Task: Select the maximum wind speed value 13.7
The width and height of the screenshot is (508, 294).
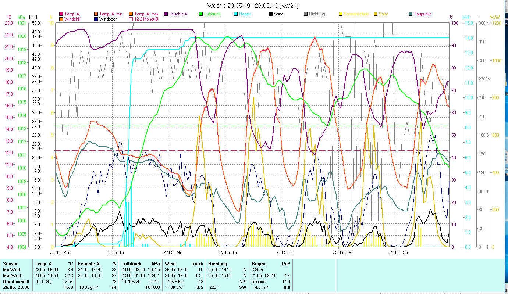Action: 199,276
